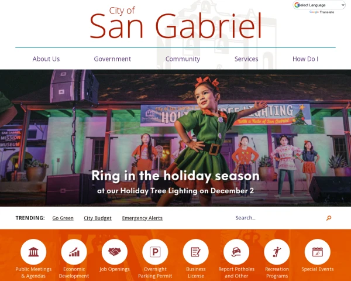Viewport: 351px width, 281px height.
Task: Click the search magnifying glass icon
Action: pyautogui.click(x=329, y=218)
